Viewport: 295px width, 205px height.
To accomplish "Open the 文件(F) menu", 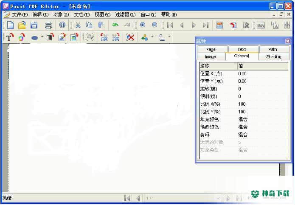I will [20, 14].
